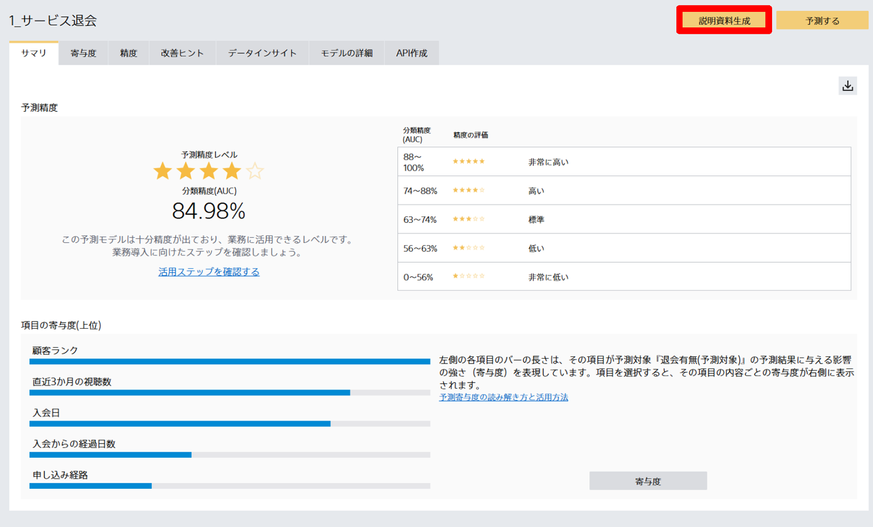The image size is (873, 527).
Task: Select the サマリ tab
Action: [33, 52]
